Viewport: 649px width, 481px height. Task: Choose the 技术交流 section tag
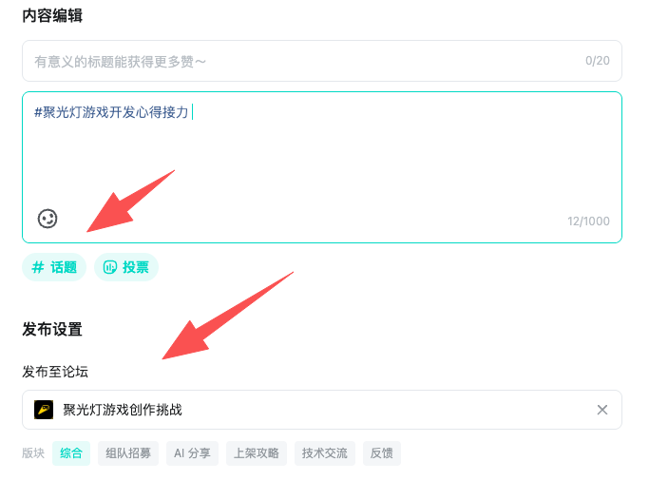(x=325, y=453)
